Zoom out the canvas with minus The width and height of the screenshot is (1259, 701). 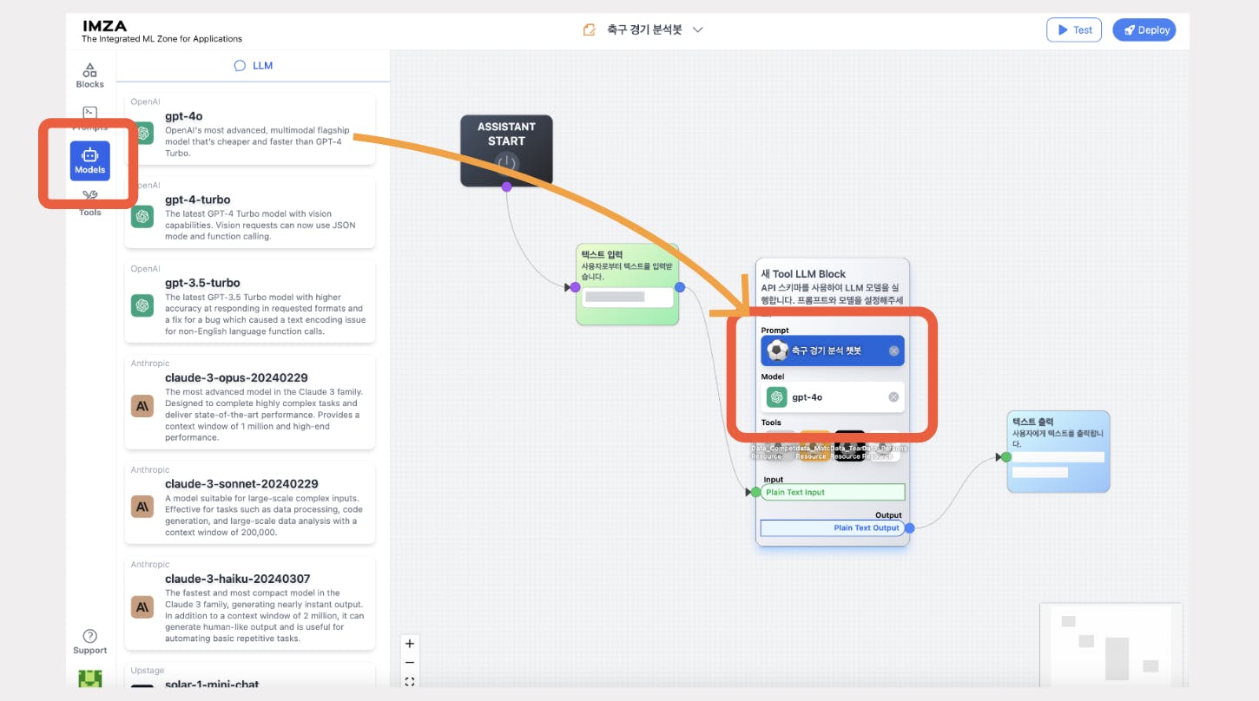pyautogui.click(x=410, y=663)
